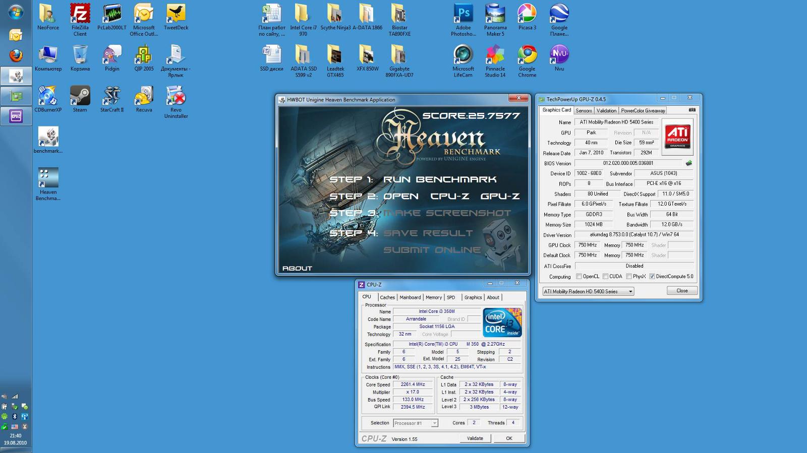
Task: Click the Close button in GPU-Z
Action: point(682,291)
